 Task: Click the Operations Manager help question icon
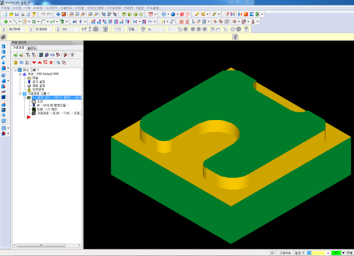tap(72, 55)
